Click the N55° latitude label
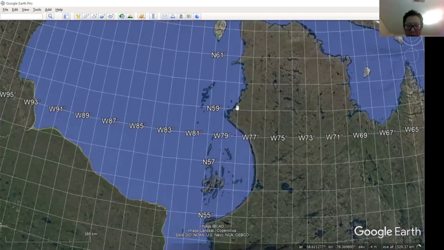Screen dimensions: 444x250 pyautogui.click(x=205, y=215)
